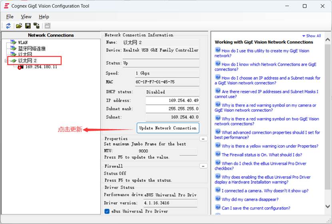Click the Update Network Connection button
The height and width of the screenshot is (224, 332).
168,128
